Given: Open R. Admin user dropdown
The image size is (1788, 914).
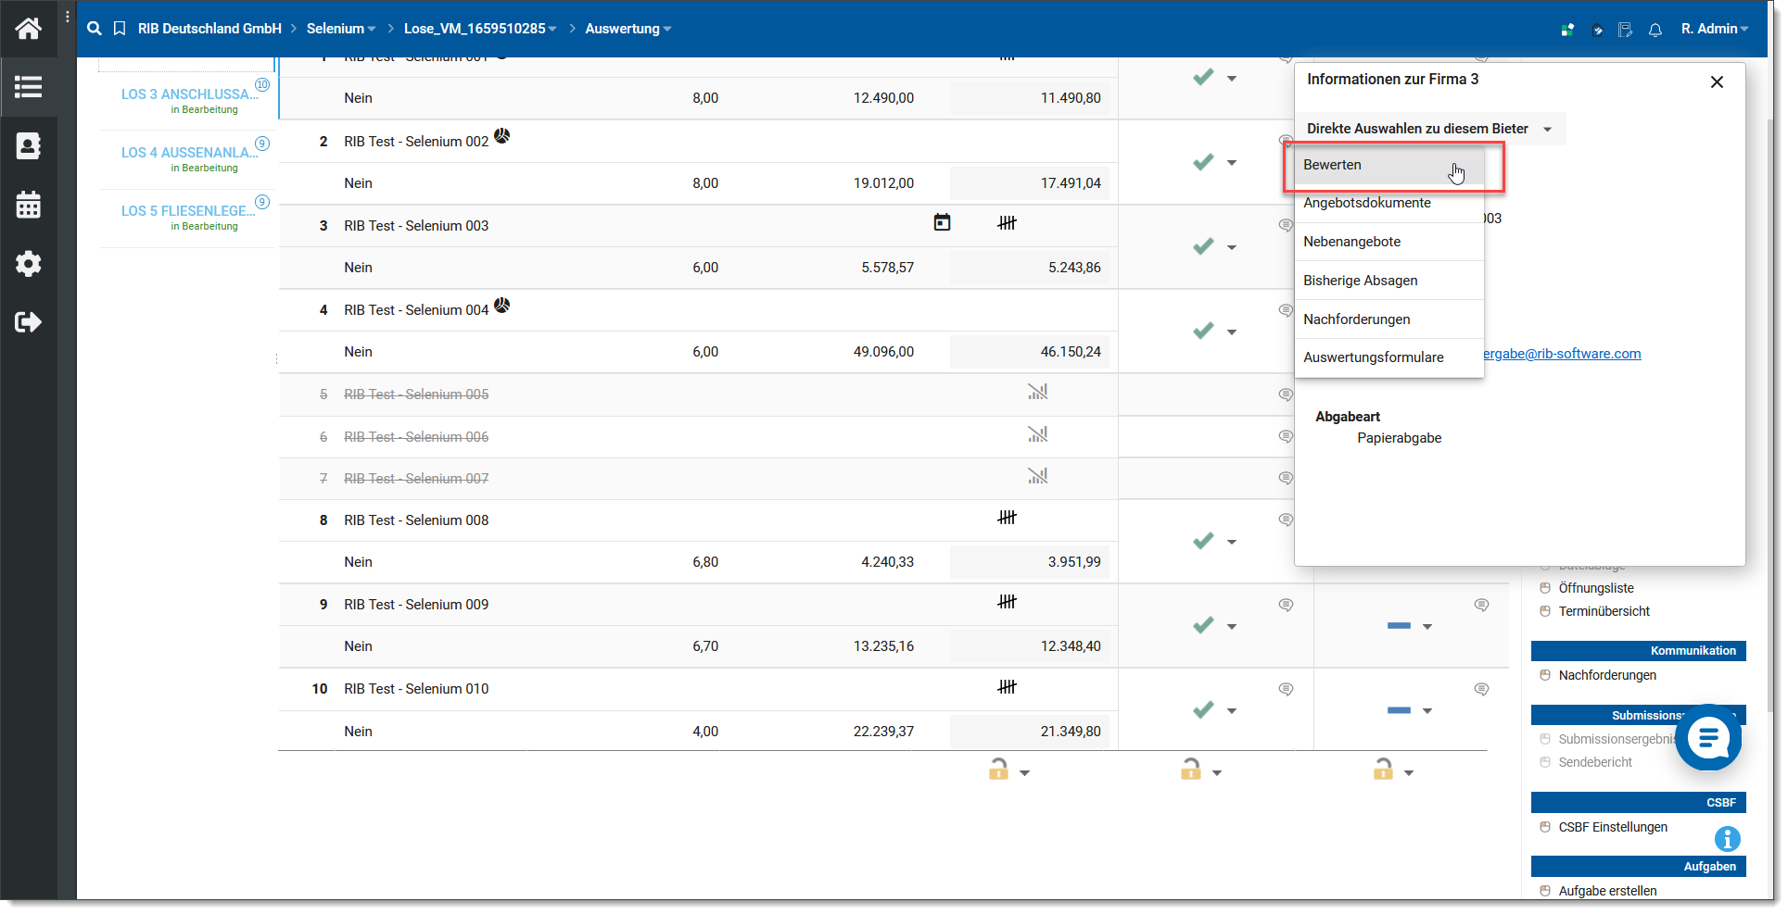Looking at the screenshot, I should click(x=1714, y=29).
